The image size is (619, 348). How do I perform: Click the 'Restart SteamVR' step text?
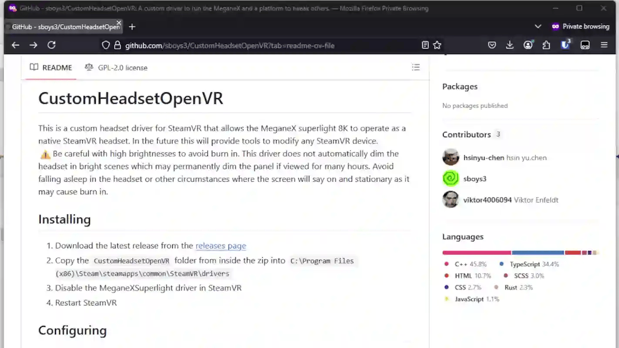tap(86, 303)
